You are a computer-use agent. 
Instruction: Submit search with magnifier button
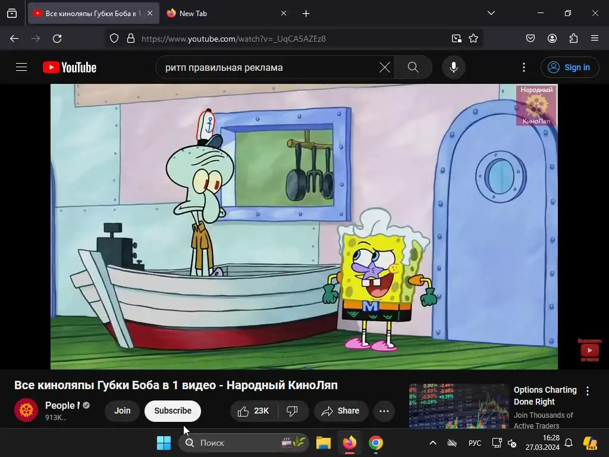click(x=413, y=68)
